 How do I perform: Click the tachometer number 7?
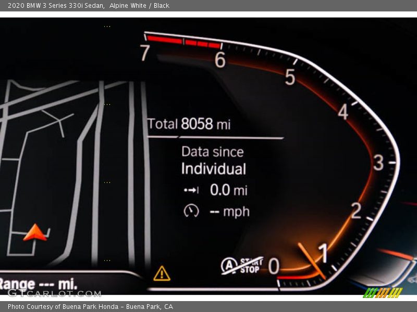coord(145,53)
